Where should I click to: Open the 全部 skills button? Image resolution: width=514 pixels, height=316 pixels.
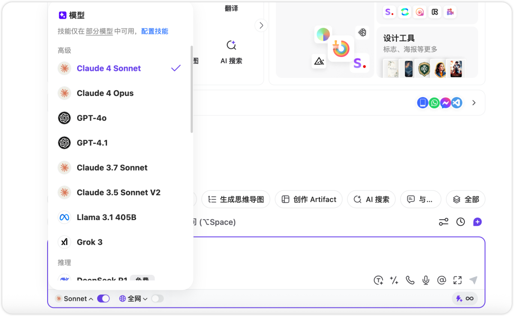466,200
